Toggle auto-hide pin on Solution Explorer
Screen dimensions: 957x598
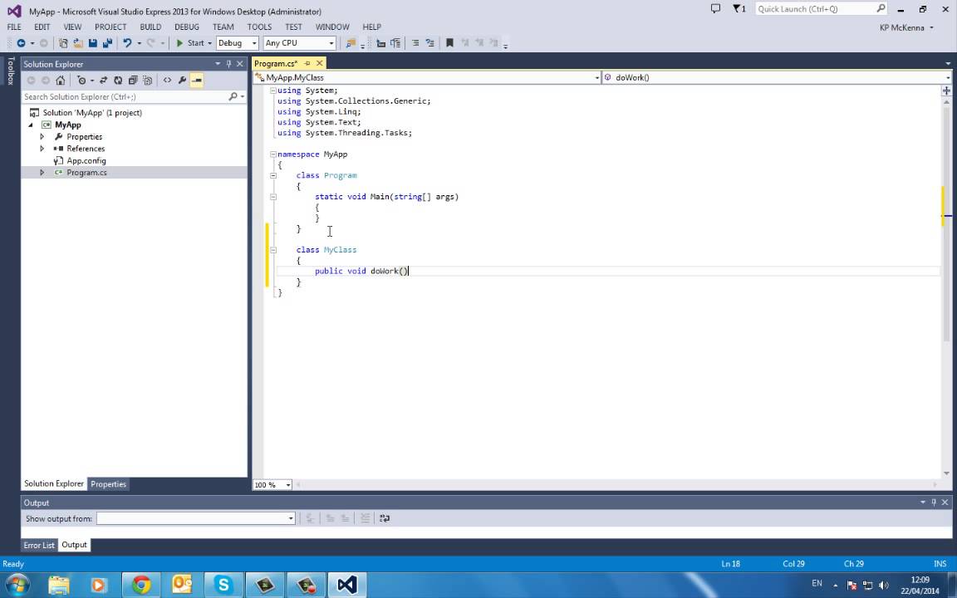click(x=229, y=64)
